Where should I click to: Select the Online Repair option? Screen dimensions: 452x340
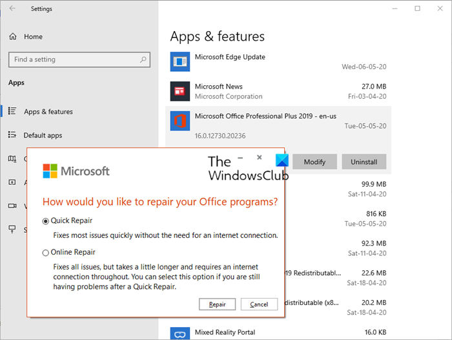[x=45, y=253]
